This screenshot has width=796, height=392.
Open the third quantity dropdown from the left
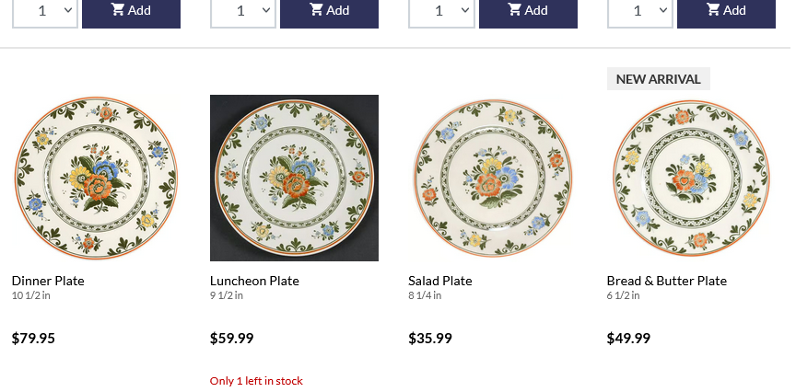[440, 11]
